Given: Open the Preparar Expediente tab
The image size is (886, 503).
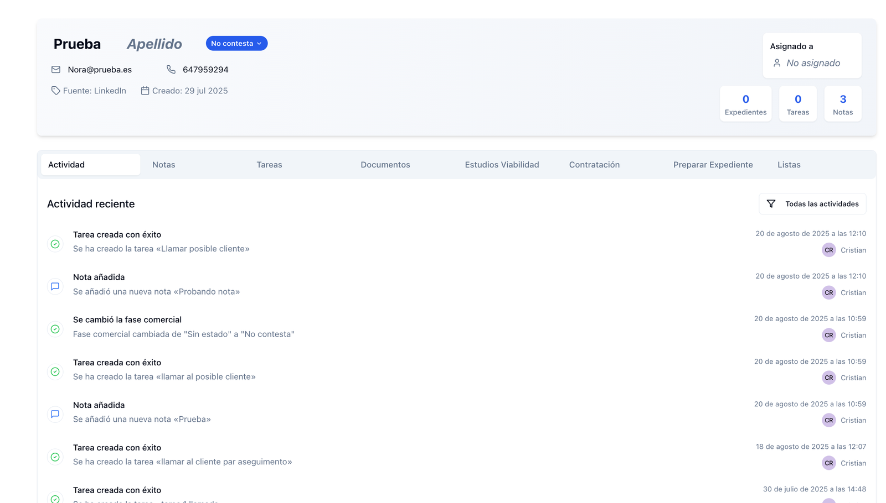Looking at the screenshot, I should 713,165.
